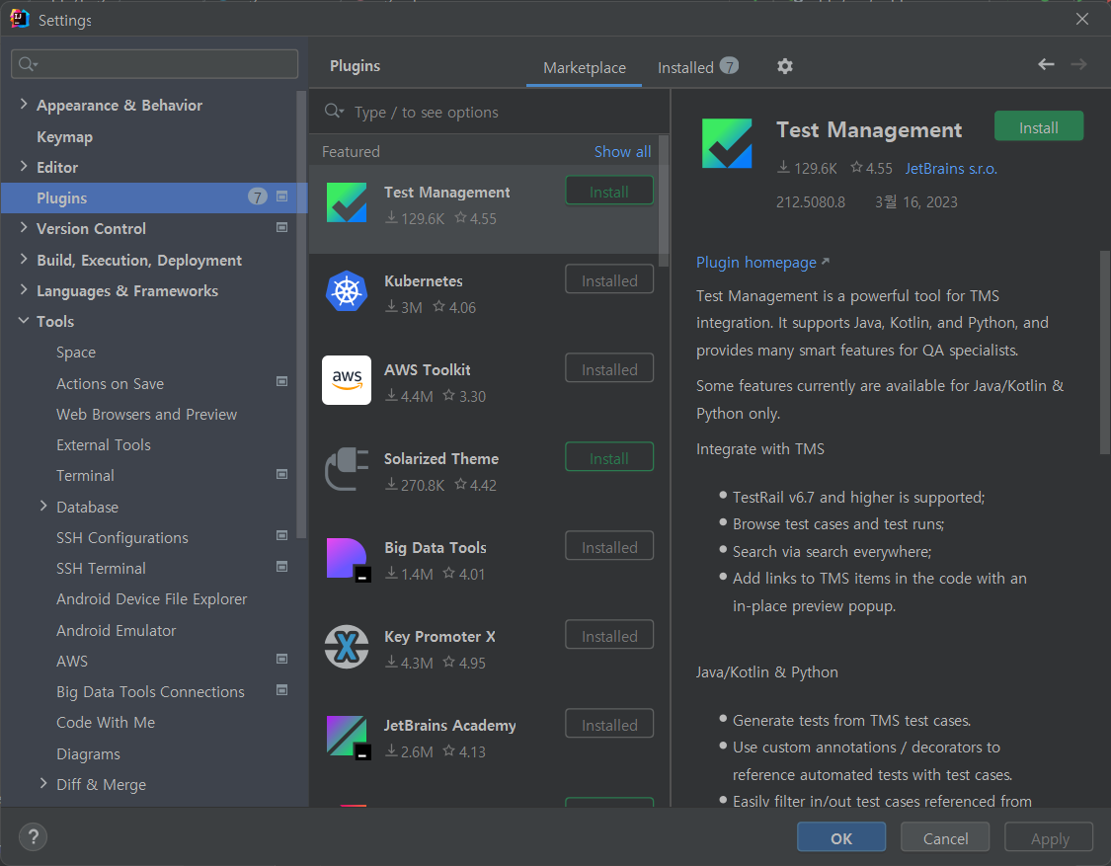Viewport: 1111px width, 866px height.
Task: Open Web Browsers and Preview settings
Action: (147, 414)
